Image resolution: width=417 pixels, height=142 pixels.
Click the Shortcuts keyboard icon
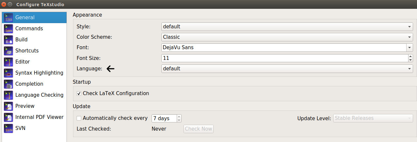tap(8, 51)
